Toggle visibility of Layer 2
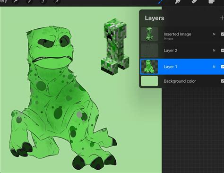The height and width of the screenshot is (173, 224). pos(223,51)
